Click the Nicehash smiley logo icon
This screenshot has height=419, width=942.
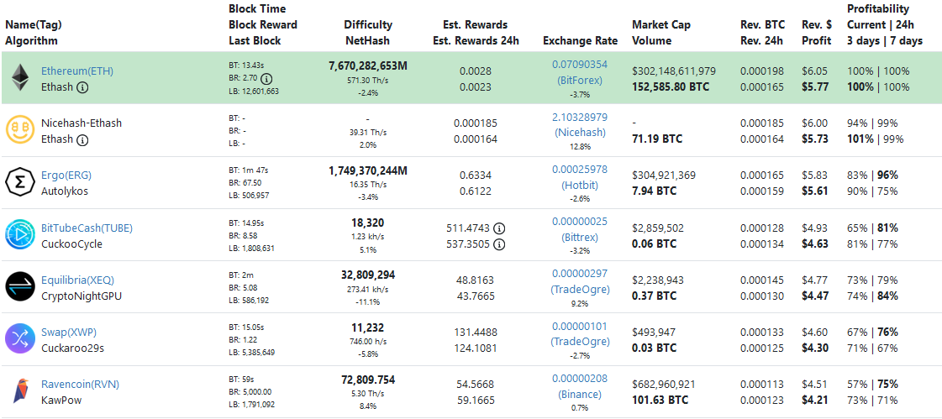click(x=18, y=130)
